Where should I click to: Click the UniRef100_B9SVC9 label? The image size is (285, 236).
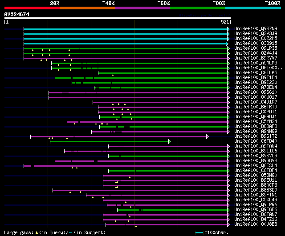click(256, 156)
